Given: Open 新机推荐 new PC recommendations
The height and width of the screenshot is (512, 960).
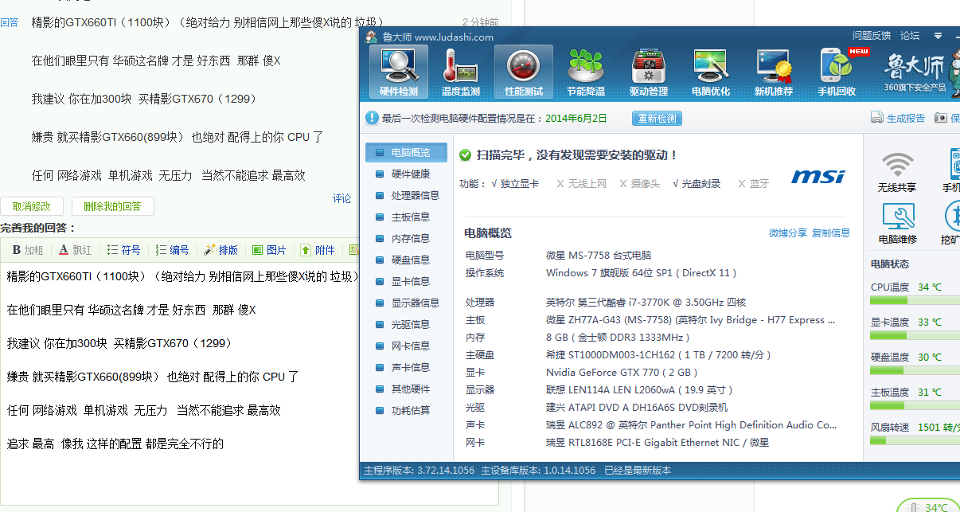Looking at the screenshot, I should pos(774,72).
